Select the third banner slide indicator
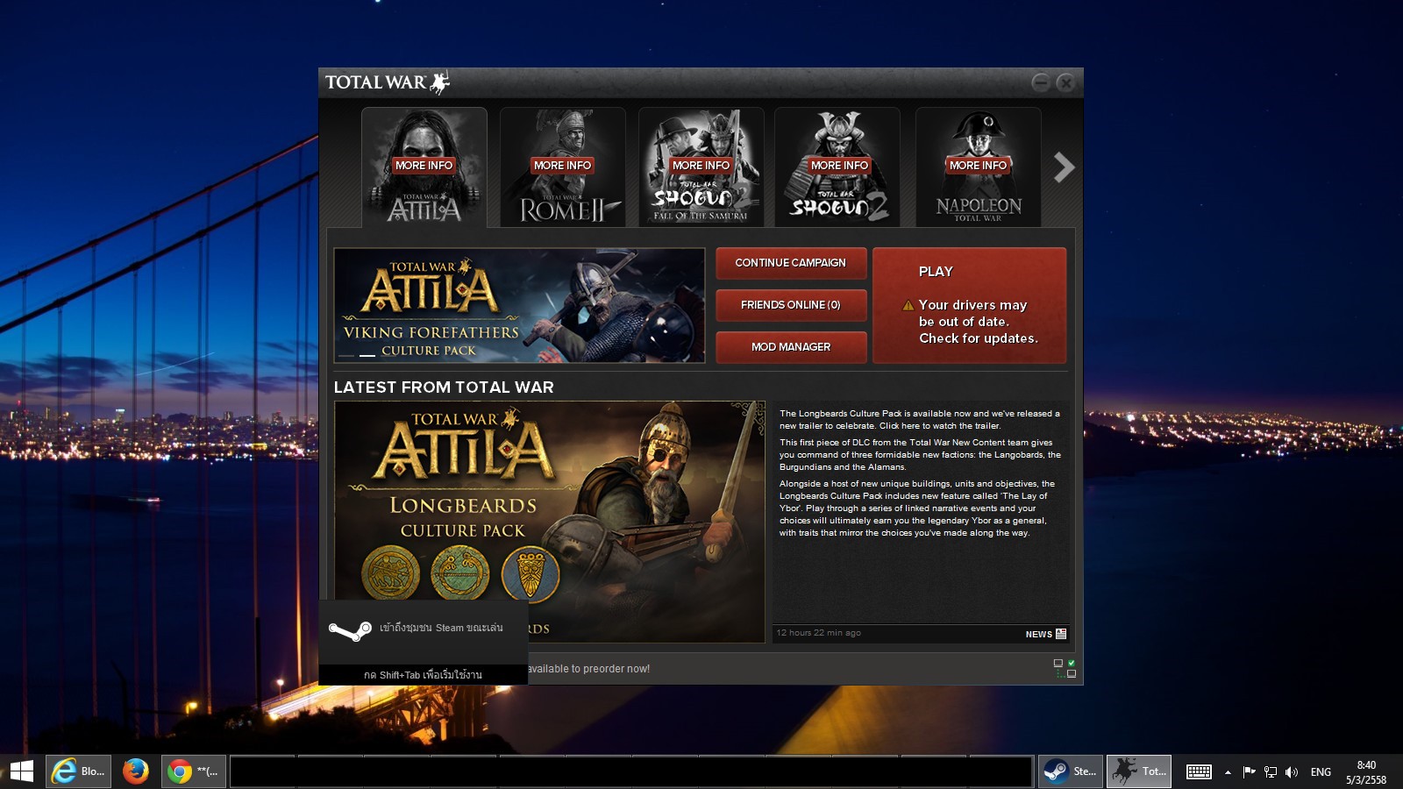Image resolution: width=1403 pixels, height=789 pixels. (388, 355)
